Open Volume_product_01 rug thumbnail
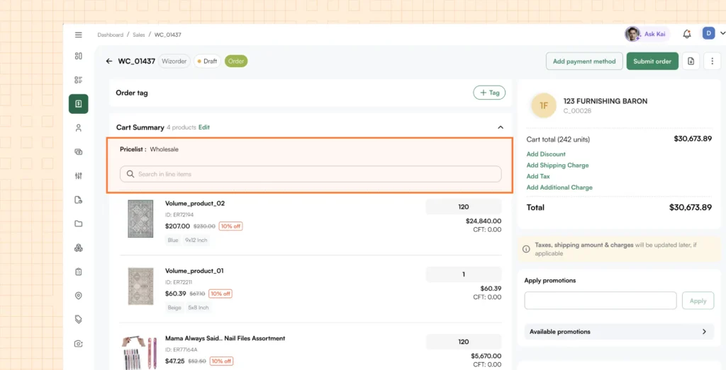 pyautogui.click(x=140, y=286)
